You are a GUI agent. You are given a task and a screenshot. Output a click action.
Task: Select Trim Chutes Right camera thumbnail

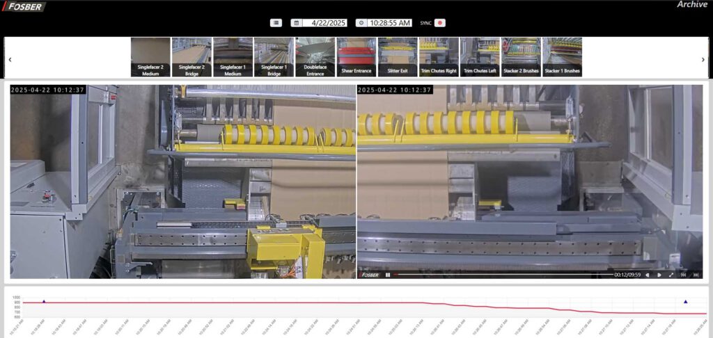(x=439, y=57)
